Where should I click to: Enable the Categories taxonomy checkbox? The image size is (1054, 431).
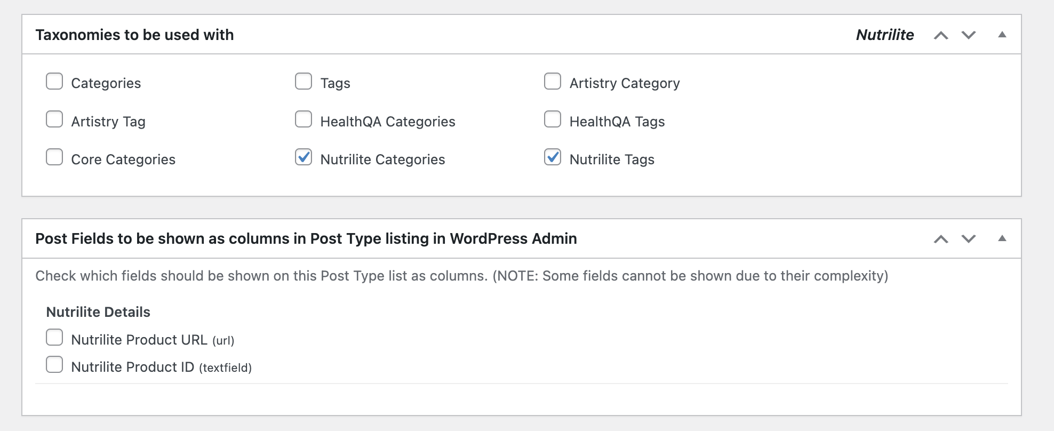[54, 81]
